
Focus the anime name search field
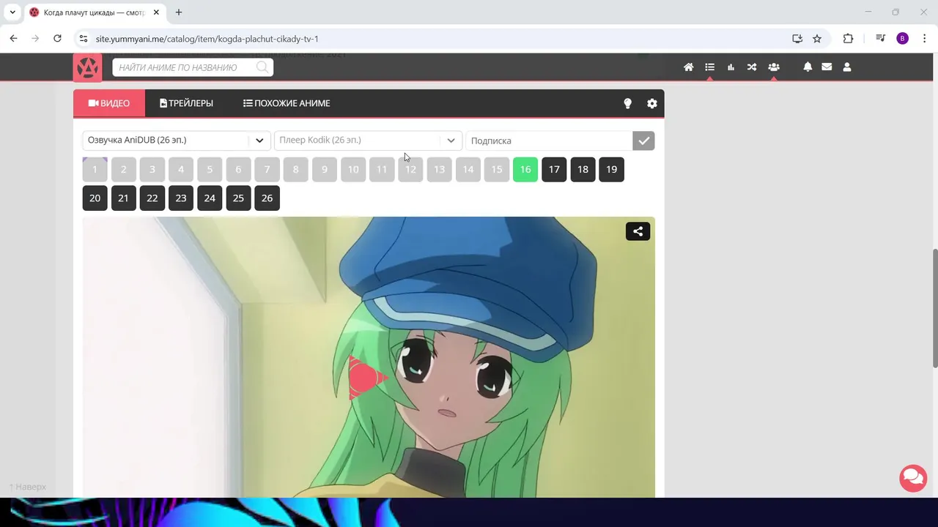click(193, 67)
